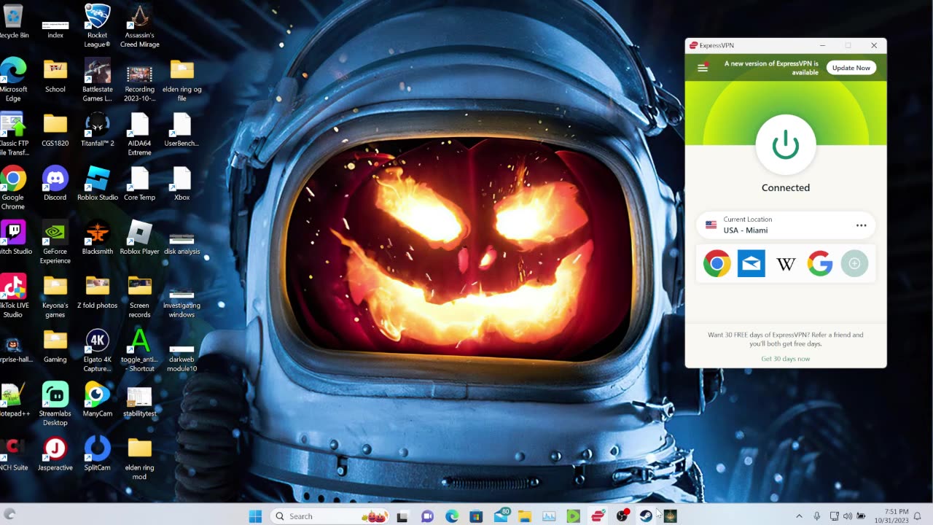Open the USA - Miami location selector
This screenshot has height=525, width=933.
785,225
